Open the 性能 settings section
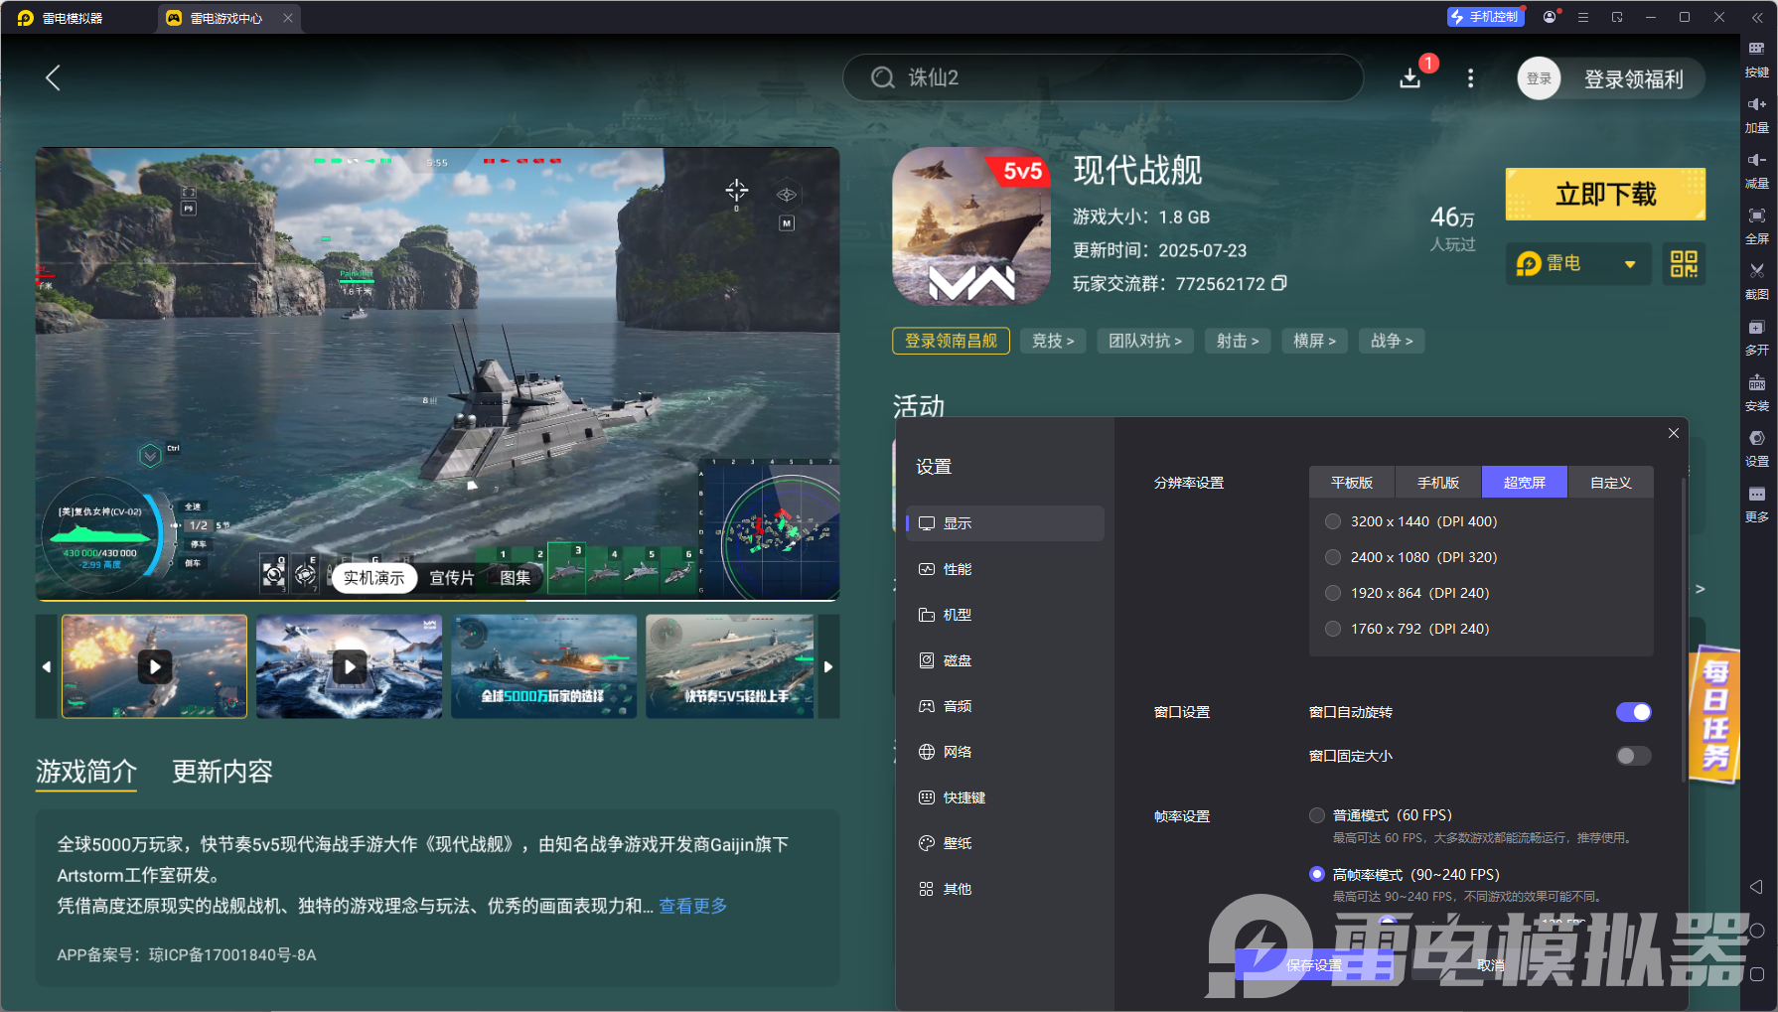Viewport: 1778px width, 1012px height. point(1005,569)
